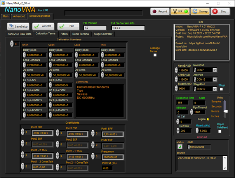Enable the Upper SideBand checkbox
The width and height of the screenshot is (235, 178).
click(x=220, y=131)
